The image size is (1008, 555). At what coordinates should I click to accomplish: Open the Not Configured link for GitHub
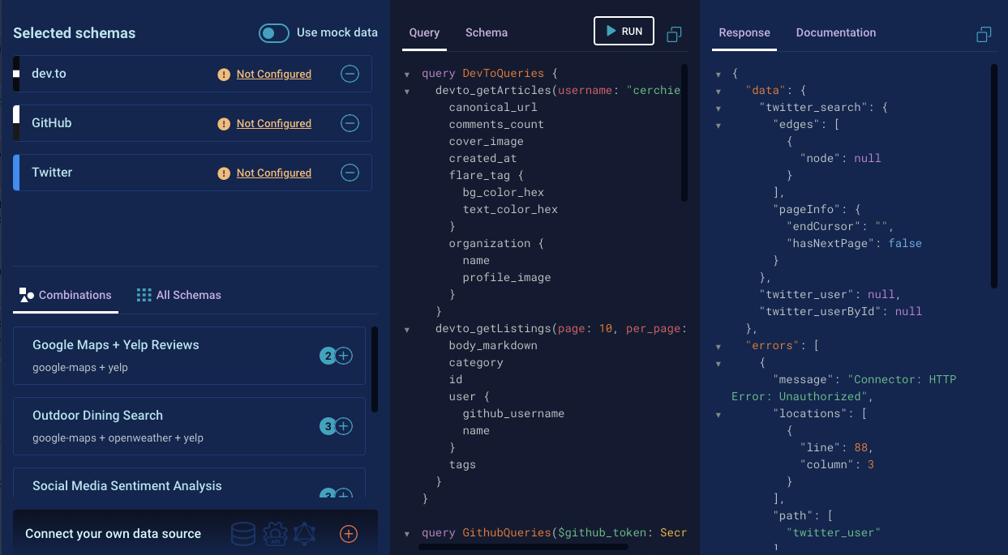[x=274, y=124]
